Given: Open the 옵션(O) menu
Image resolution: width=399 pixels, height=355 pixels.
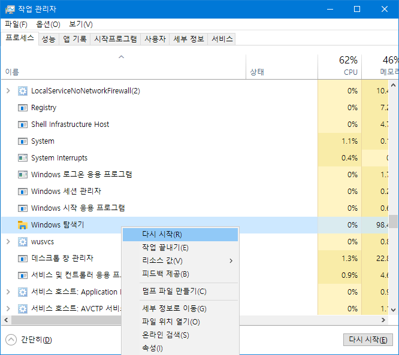Looking at the screenshot, I should point(48,25).
